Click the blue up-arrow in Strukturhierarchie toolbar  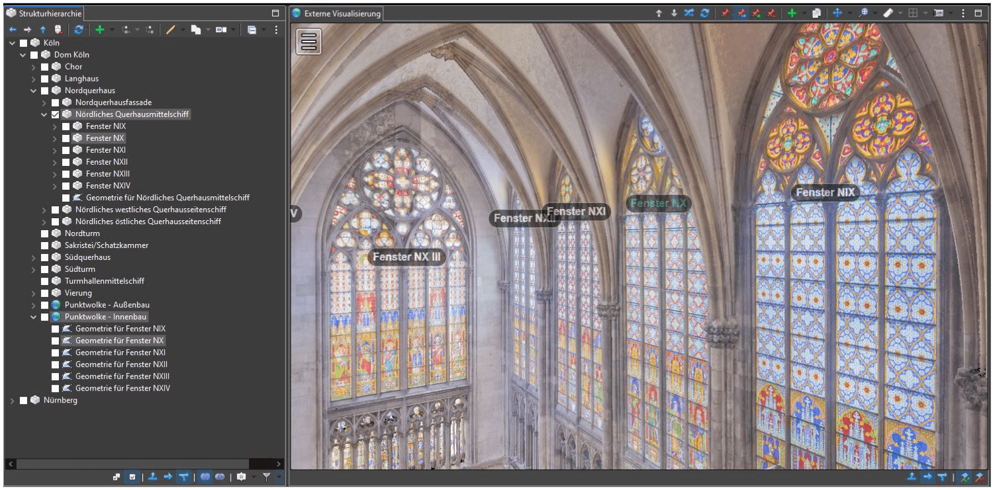tap(43, 30)
